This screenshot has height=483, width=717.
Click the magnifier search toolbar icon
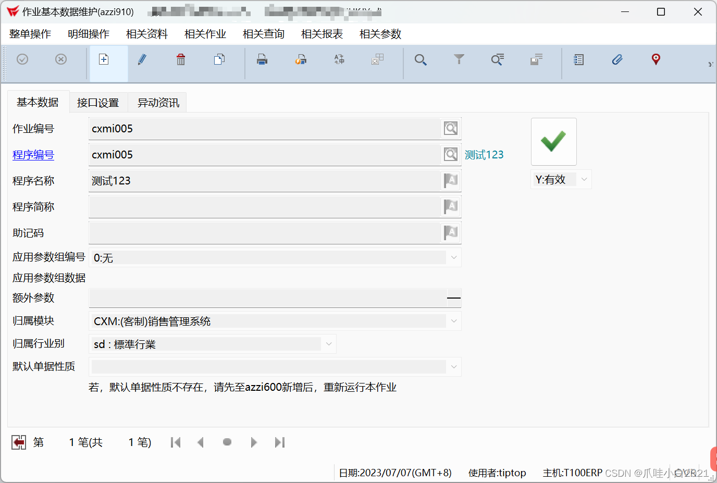421,59
